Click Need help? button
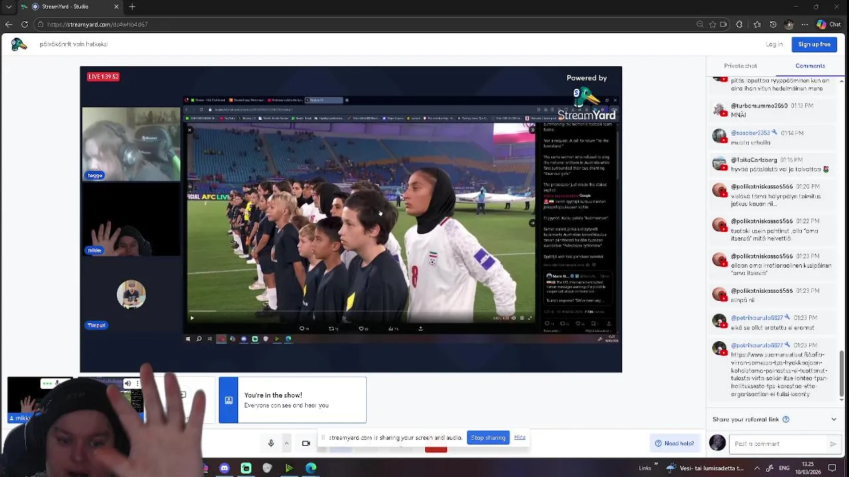This screenshot has height=477, width=849. coord(675,443)
